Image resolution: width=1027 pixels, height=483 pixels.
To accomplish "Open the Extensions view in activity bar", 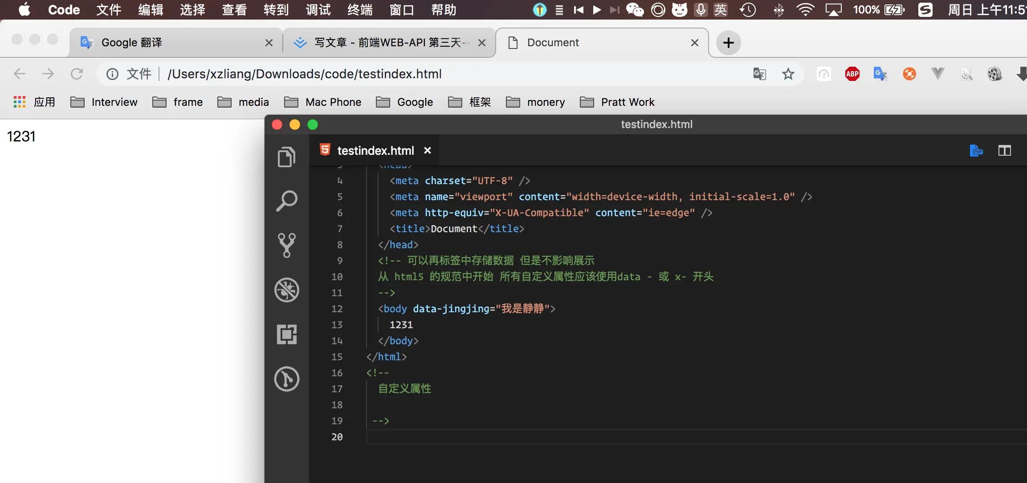I will [x=286, y=334].
